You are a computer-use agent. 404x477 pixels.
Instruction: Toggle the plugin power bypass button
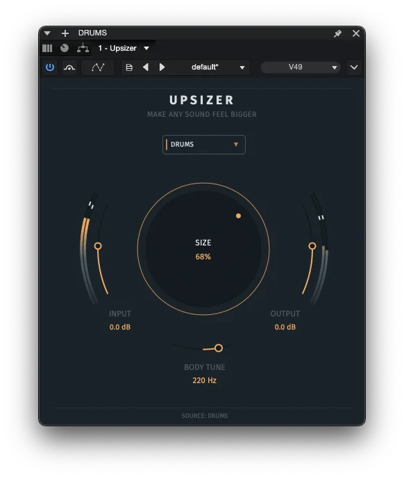coord(50,67)
